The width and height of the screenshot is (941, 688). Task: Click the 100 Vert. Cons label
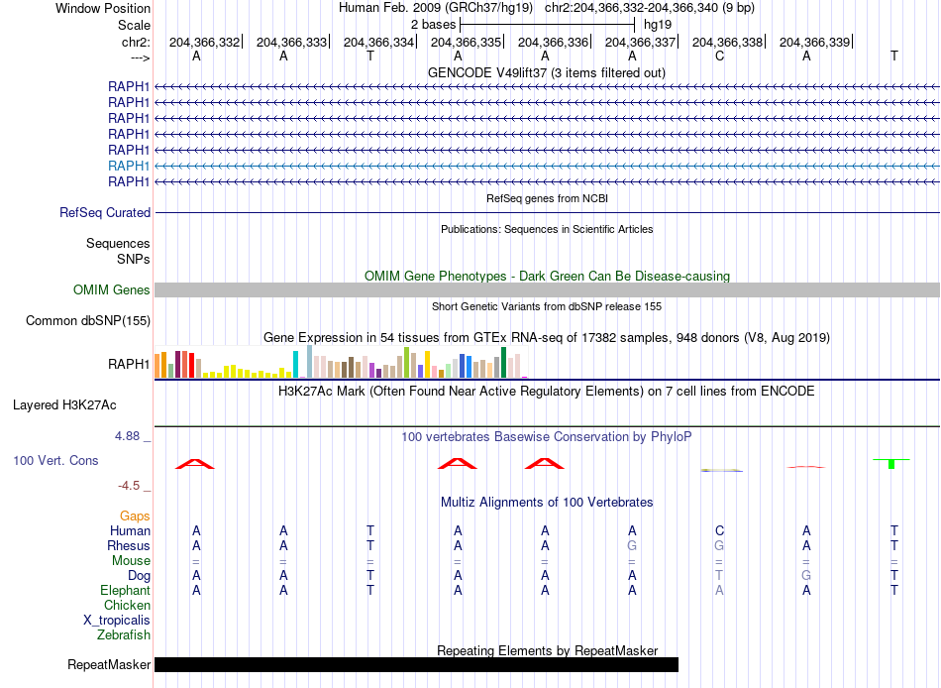(55, 460)
